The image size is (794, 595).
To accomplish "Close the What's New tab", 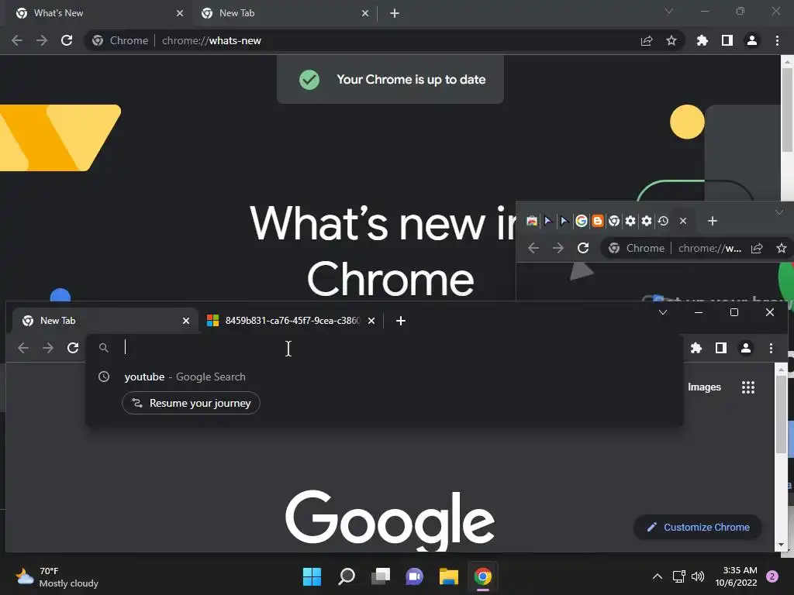I will click(x=180, y=13).
